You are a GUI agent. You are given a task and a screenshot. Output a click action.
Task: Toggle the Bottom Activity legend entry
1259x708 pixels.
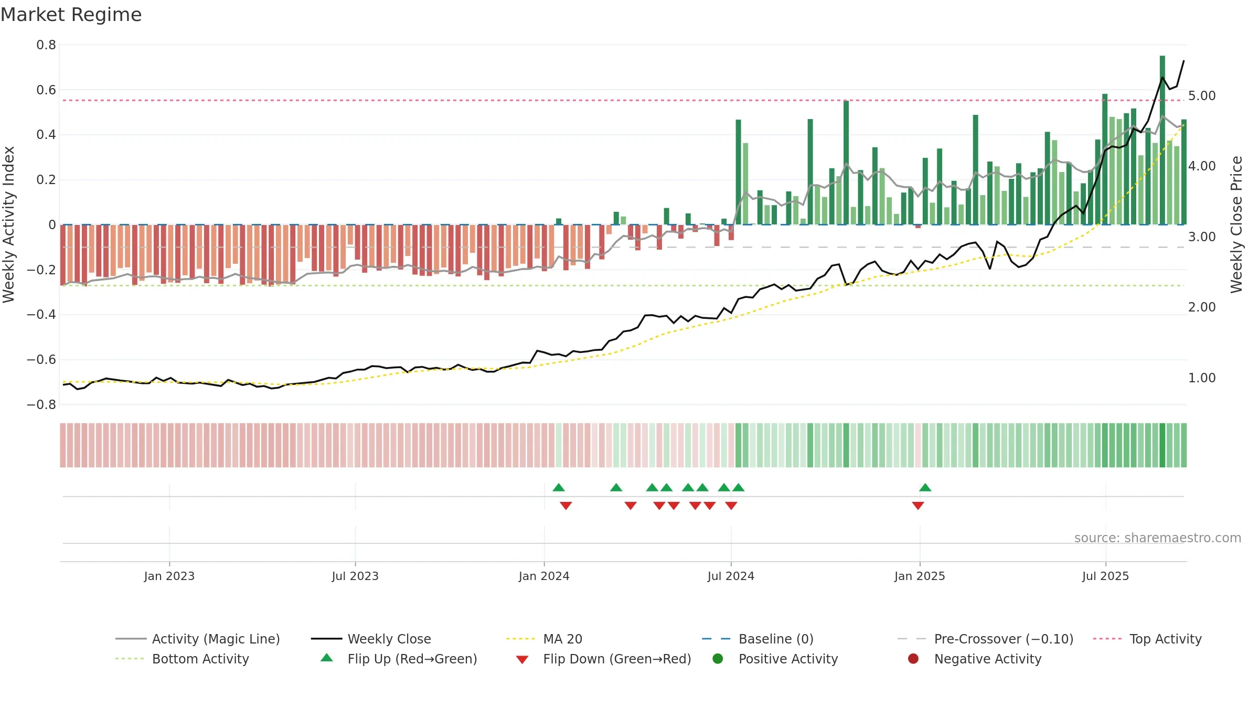182,659
